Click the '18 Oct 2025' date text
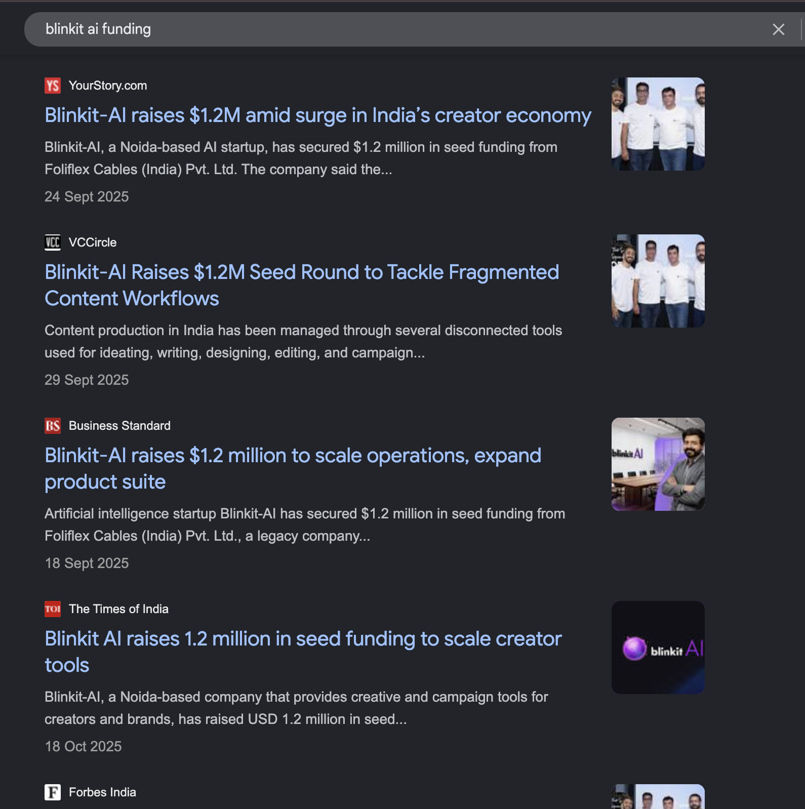 pos(83,746)
